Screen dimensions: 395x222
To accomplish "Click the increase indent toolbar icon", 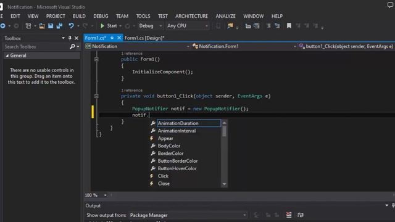I will tap(257, 26).
